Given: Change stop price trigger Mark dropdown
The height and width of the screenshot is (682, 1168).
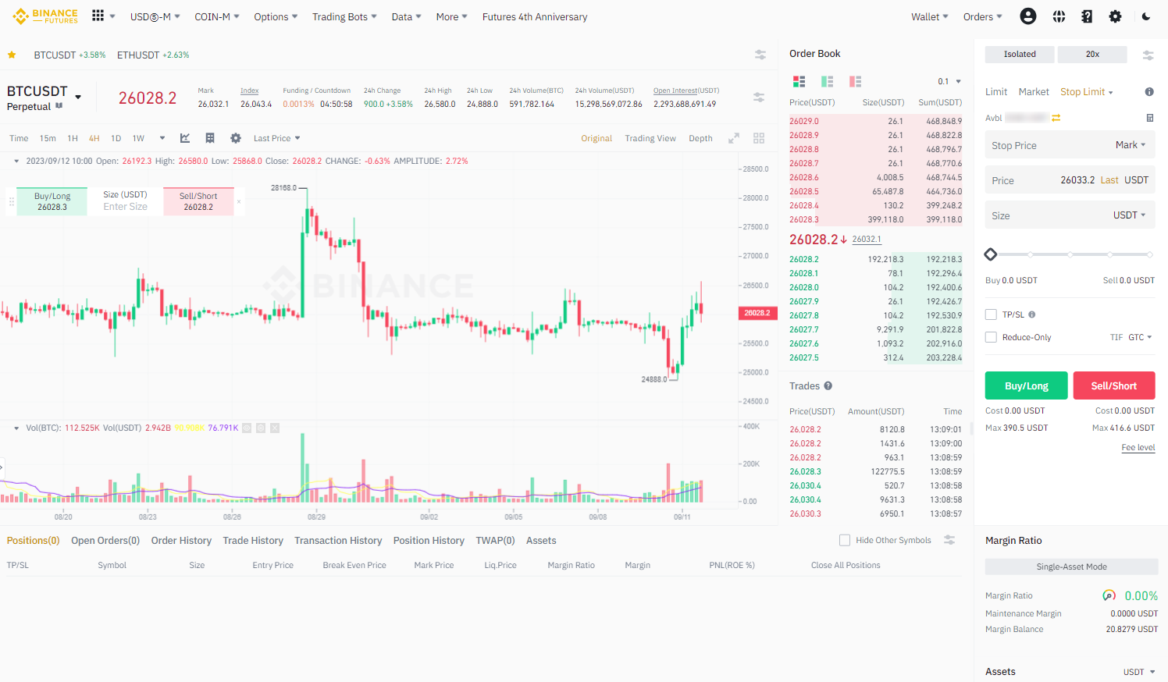Looking at the screenshot, I should 1131,145.
